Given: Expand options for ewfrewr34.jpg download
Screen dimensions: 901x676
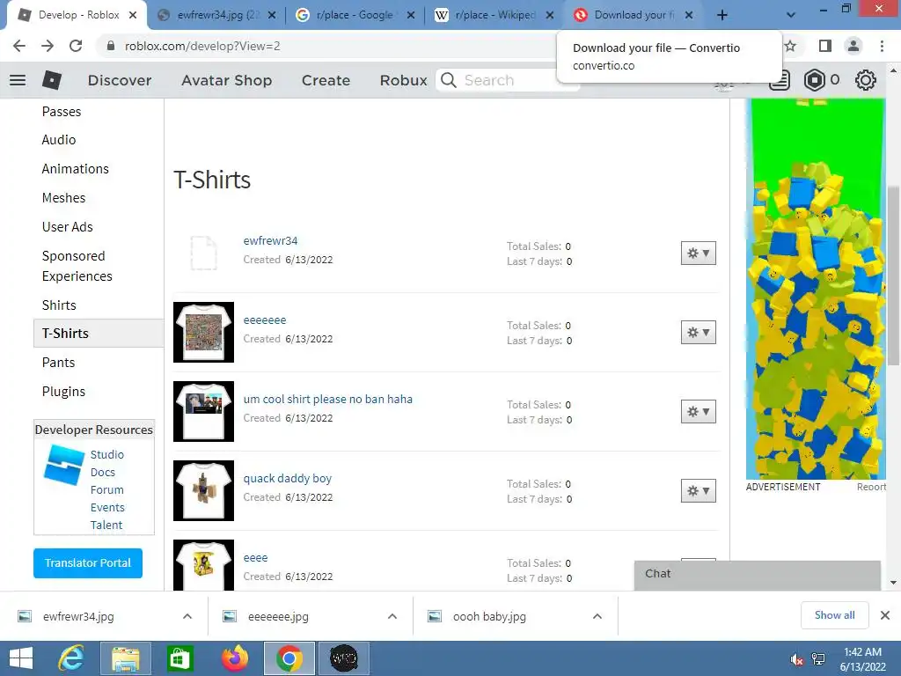Looking at the screenshot, I should point(187,616).
